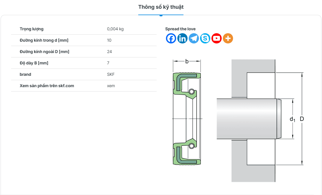Viewport: 322px width, 195px height.
Task: Open the 'xem' link for skf.com
Action: tap(111, 86)
